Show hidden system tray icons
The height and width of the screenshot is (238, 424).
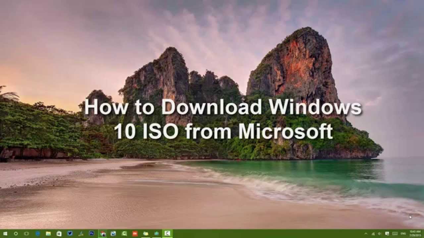(x=366, y=234)
